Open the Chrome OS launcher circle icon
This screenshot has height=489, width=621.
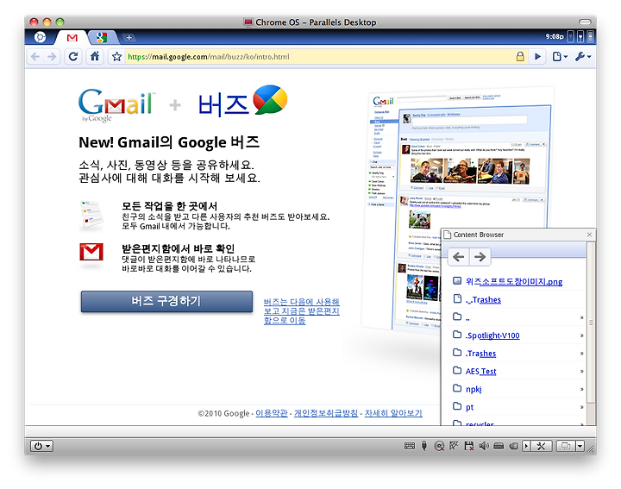pos(40,37)
